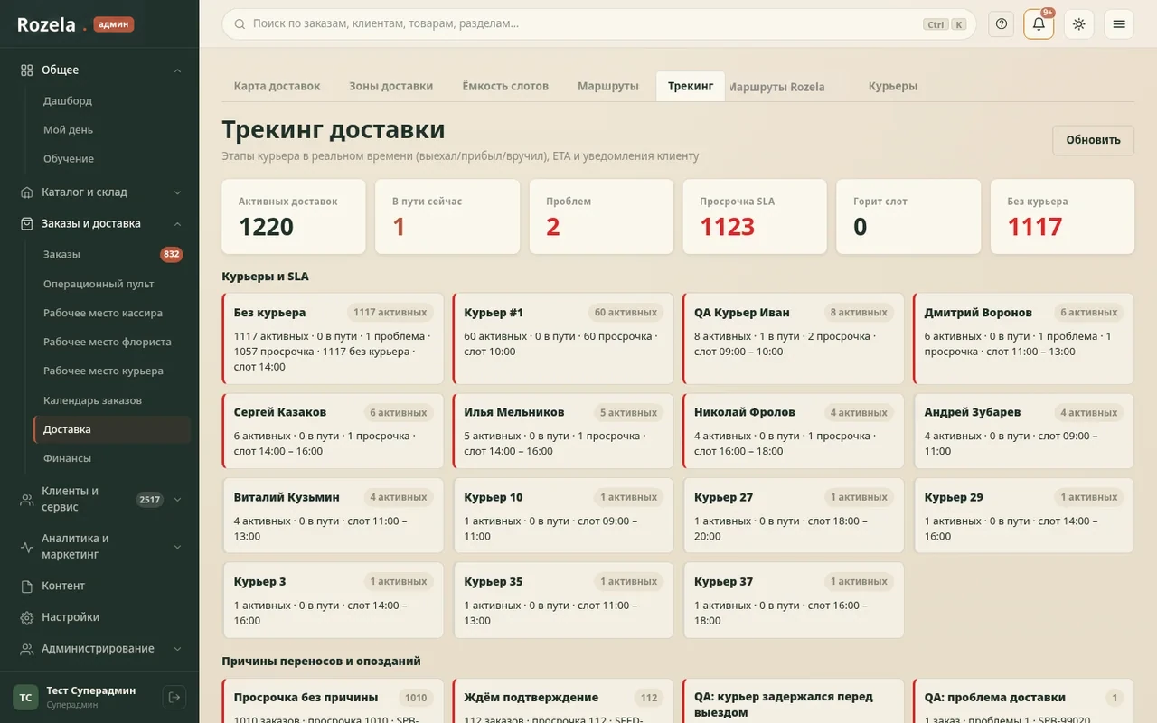Open Виталий Кузьмин card
Image resolution: width=1157 pixels, height=723 pixels.
point(333,515)
